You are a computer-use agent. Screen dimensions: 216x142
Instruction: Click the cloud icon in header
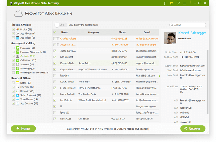tap(18, 14)
